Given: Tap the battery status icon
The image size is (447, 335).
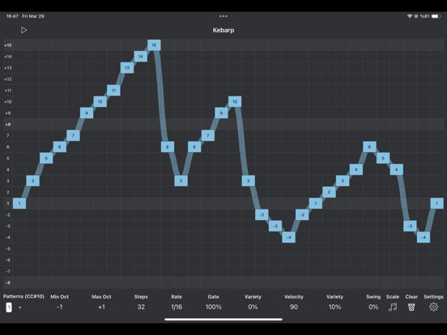Looking at the screenshot, I should click(x=436, y=16).
